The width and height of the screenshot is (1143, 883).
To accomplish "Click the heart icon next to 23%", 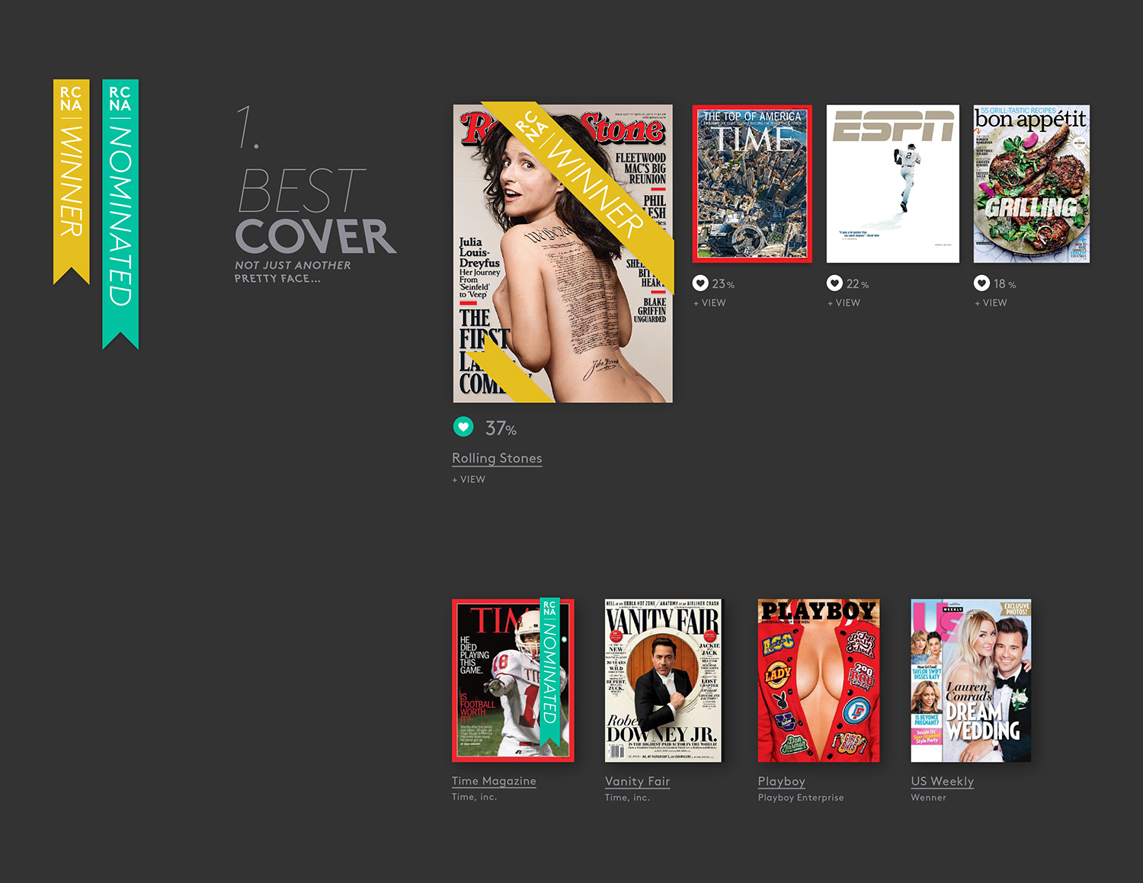I will (x=700, y=283).
